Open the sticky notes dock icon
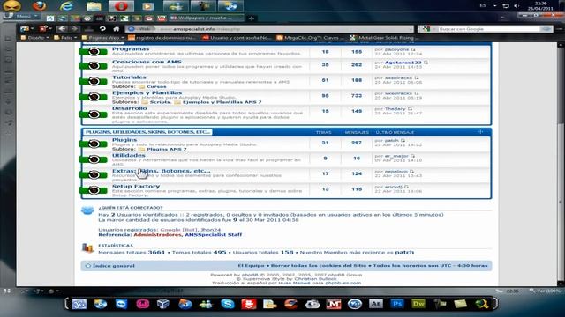This screenshot has height=317, width=565. click(461, 304)
